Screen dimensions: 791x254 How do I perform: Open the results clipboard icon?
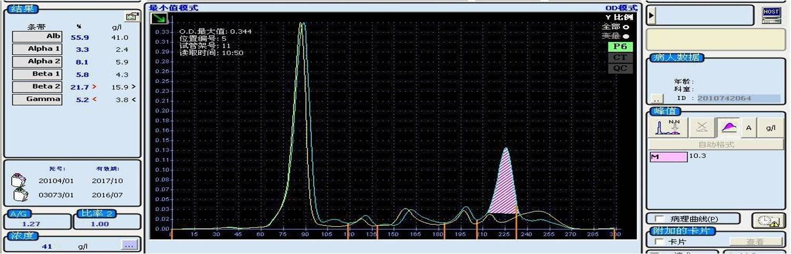click(x=132, y=16)
